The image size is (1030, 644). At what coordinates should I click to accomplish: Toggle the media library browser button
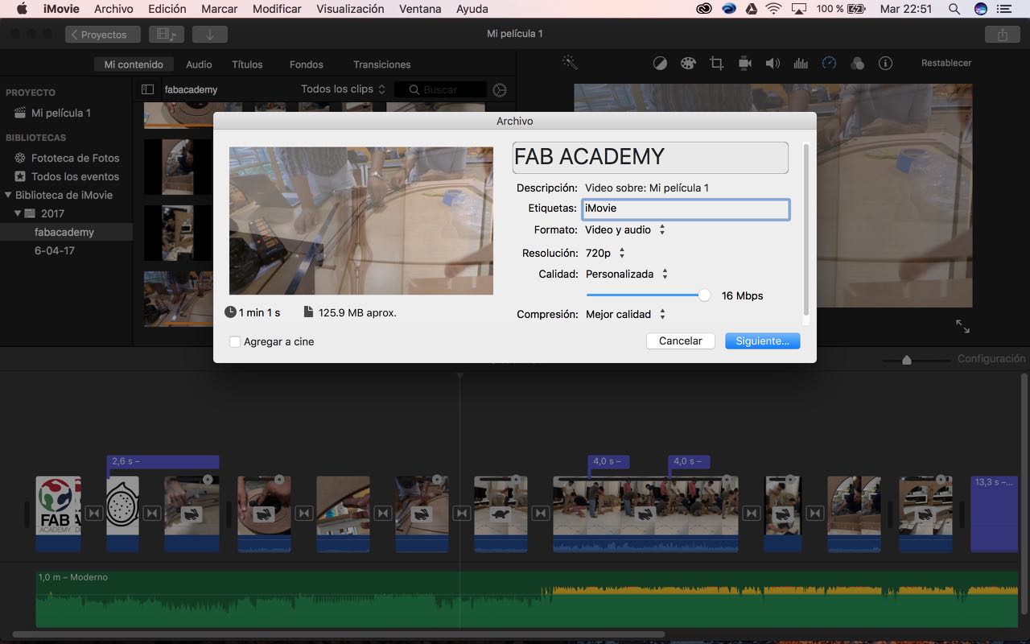(167, 35)
